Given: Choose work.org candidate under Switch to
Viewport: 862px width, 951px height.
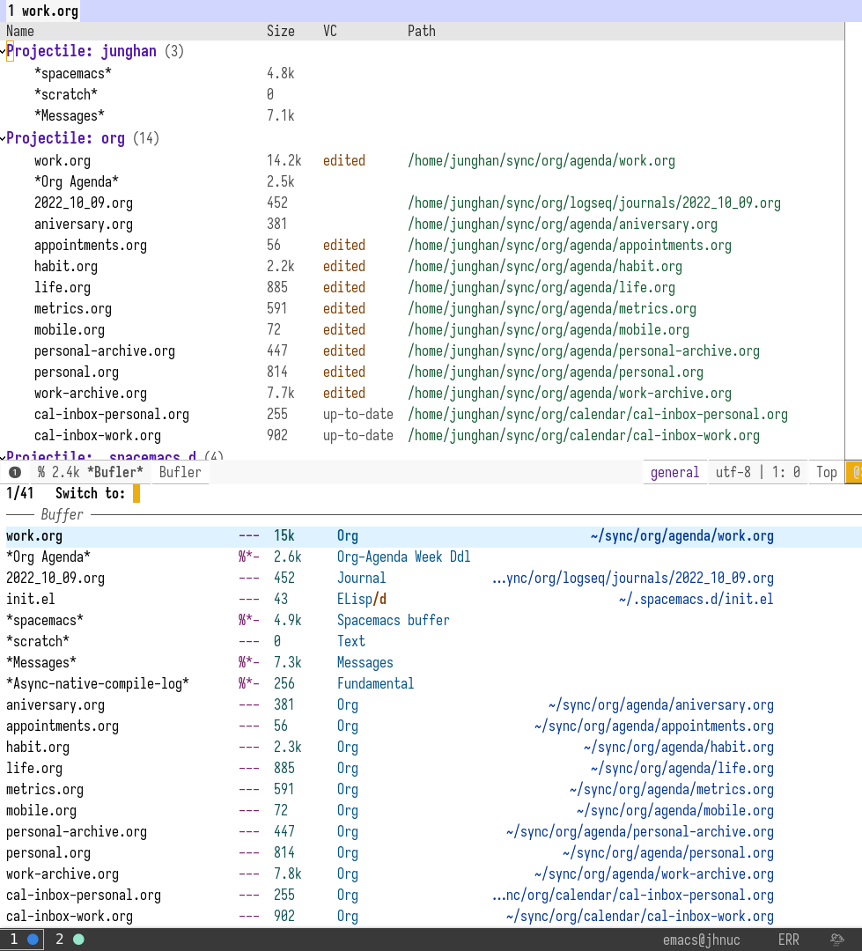Looking at the screenshot, I should click(x=431, y=536).
